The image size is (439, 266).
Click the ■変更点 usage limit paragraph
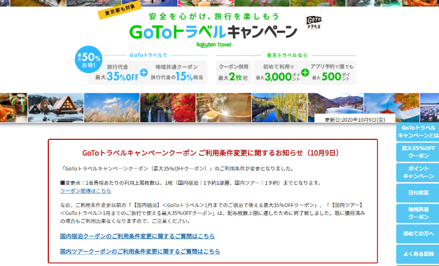[190, 183]
